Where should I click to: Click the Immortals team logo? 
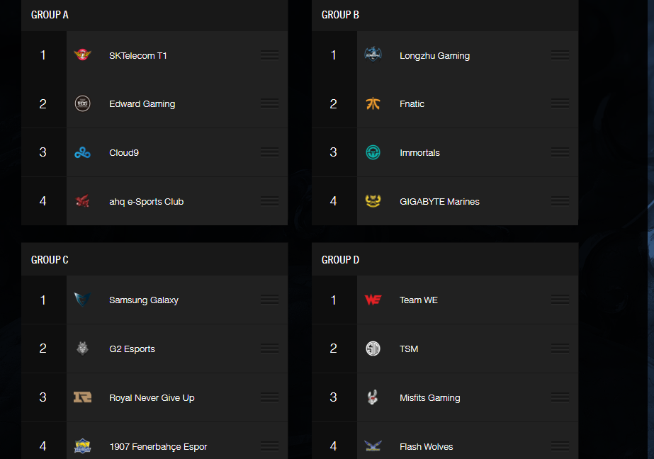coord(373,153)
